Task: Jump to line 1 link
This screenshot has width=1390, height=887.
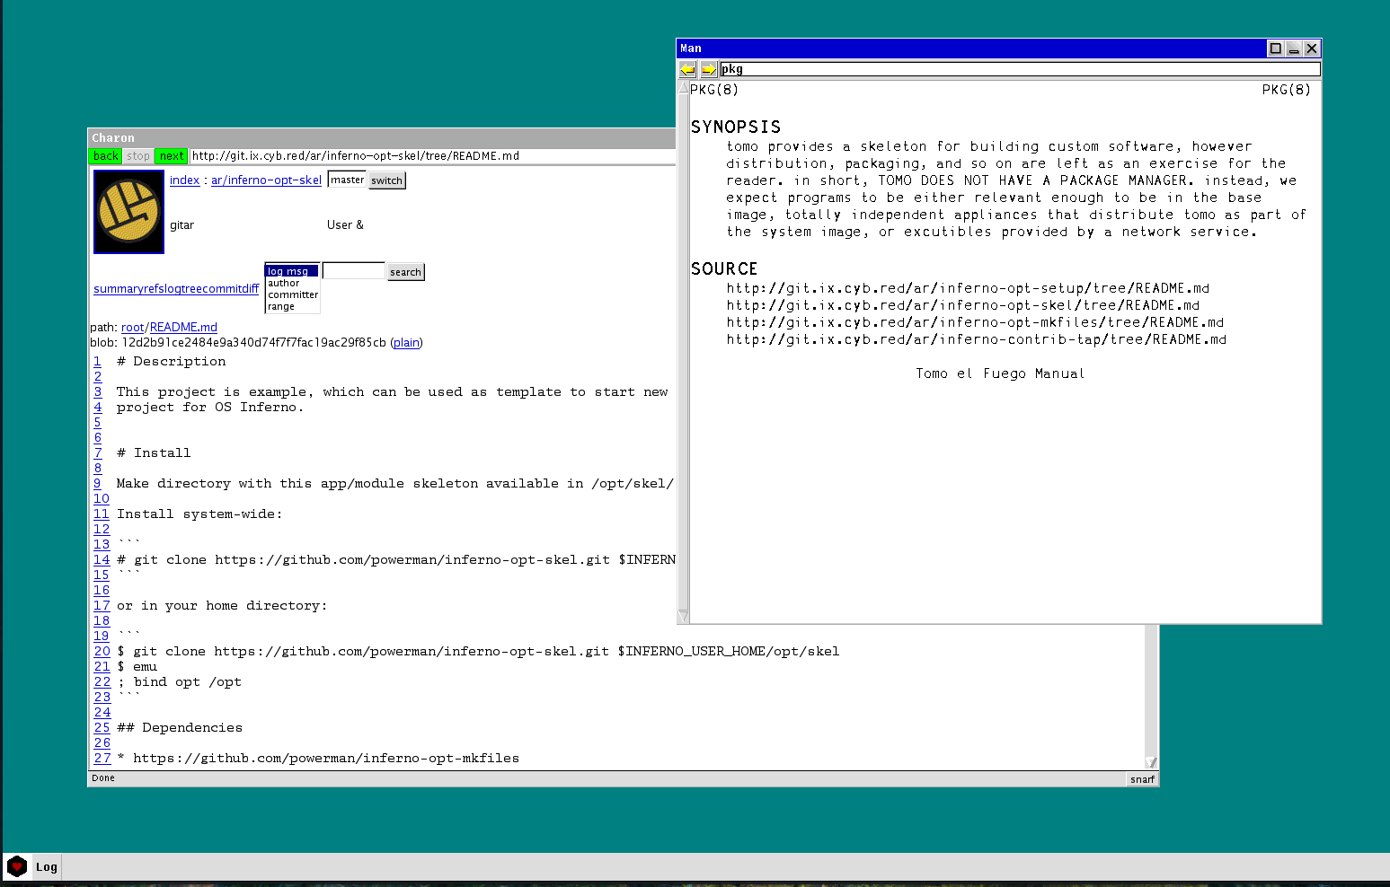Action: (x=98, y=362)
